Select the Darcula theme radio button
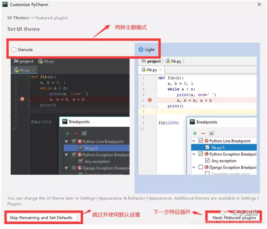The image size is (267, 229). point(14,50)
